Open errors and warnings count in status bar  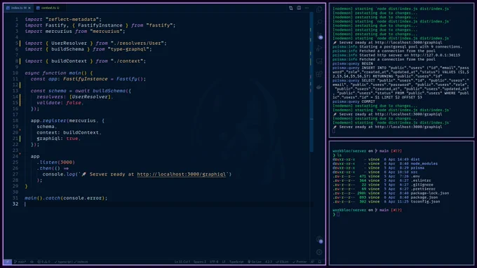(x=43, y=262)
